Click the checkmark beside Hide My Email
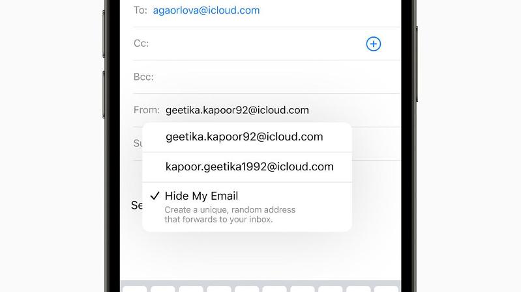 pos(155,196)
